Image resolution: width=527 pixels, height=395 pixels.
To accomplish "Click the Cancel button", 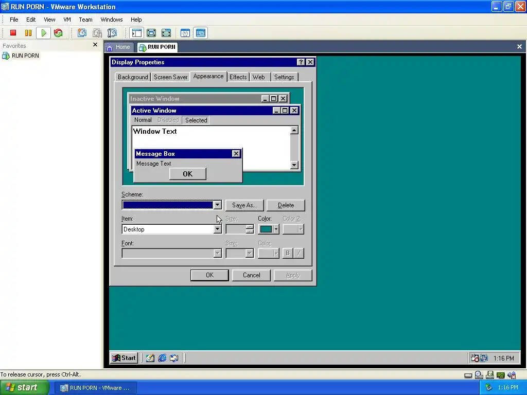I will pyautogui.click(x=251, y=275).
